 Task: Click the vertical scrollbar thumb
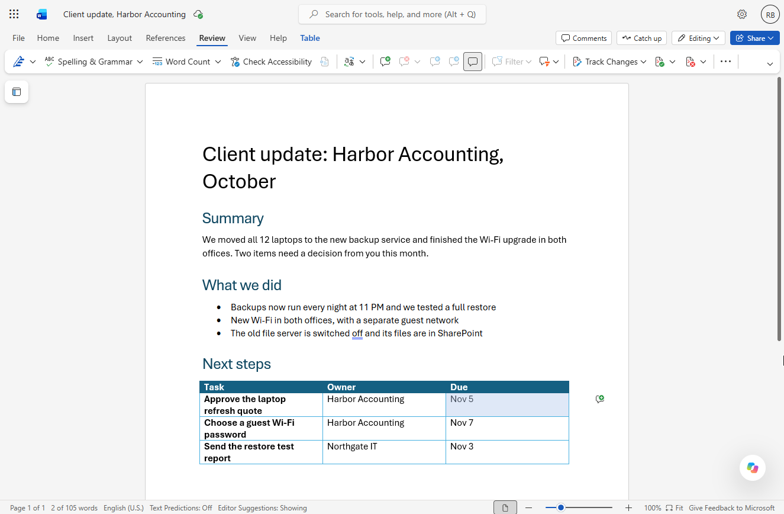coord(780,208)
